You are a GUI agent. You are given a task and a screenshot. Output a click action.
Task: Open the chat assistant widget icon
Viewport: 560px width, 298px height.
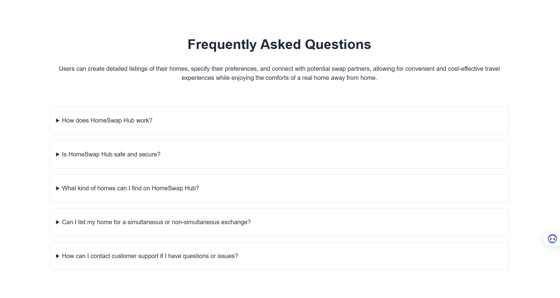[x=552, y=239]
